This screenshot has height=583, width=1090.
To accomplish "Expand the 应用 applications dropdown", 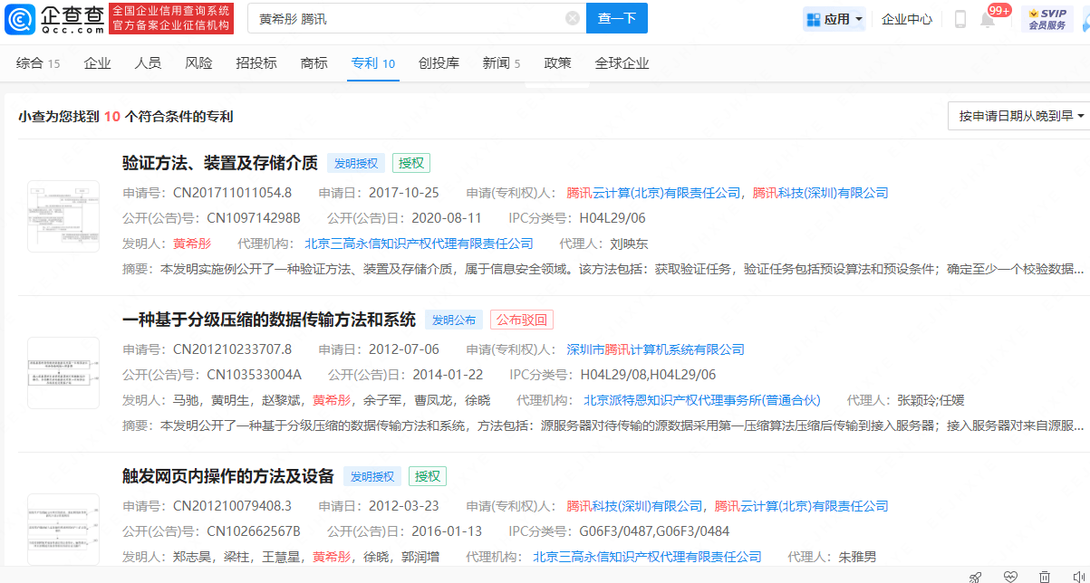I will [834, 19].
